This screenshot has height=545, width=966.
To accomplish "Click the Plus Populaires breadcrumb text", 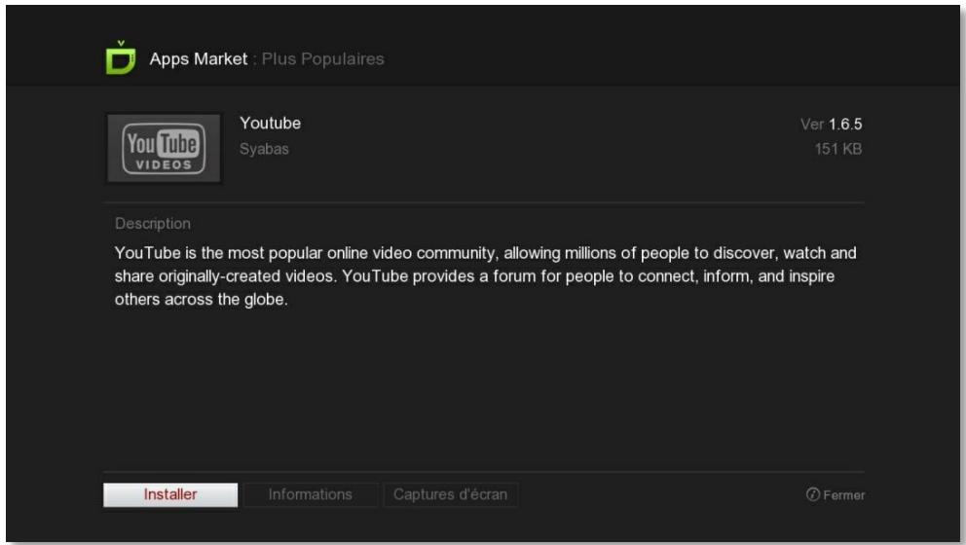I will (x=323, y=59).
